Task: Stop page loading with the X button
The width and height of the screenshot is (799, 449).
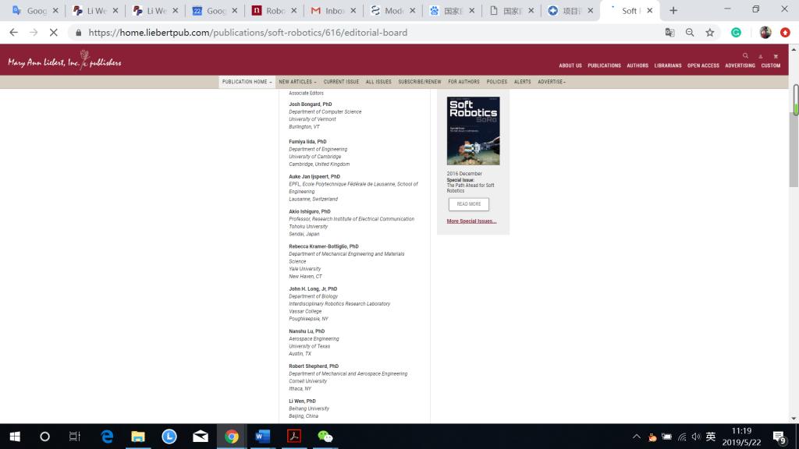Action: click(53, 33)
